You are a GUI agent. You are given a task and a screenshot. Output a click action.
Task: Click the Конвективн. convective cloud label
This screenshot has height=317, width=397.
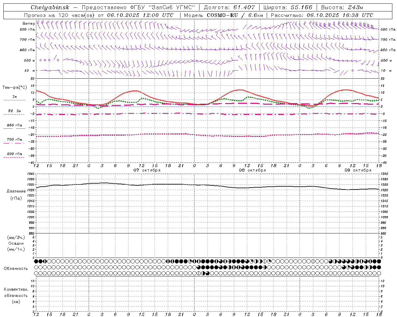[16, 289]
